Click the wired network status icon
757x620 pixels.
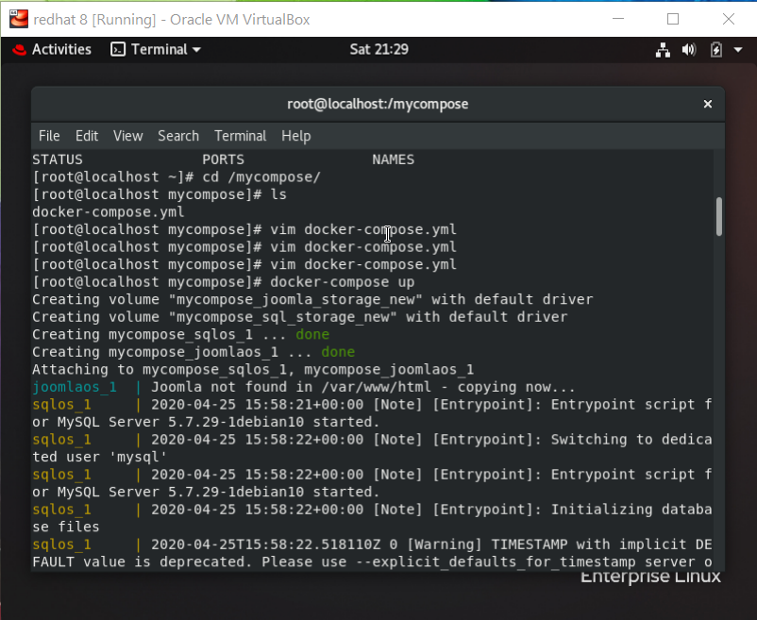663,50
